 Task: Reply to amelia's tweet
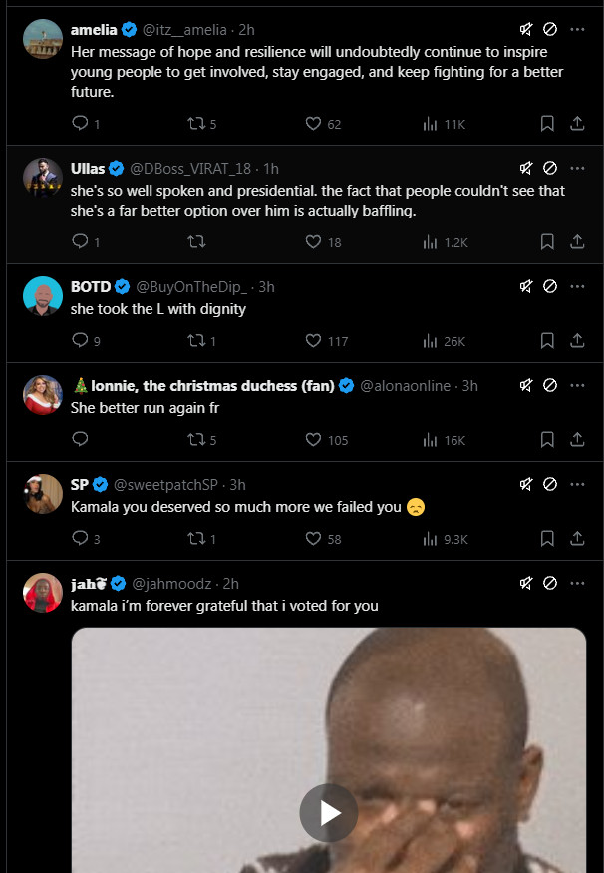tap(81, 124)
